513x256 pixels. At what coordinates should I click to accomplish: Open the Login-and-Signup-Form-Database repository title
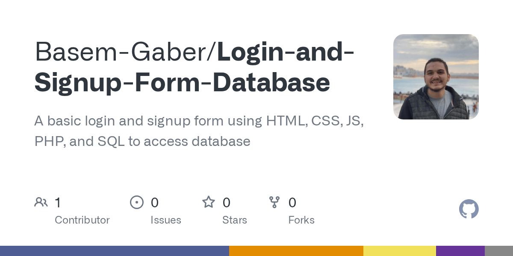(x=192, y=82)
